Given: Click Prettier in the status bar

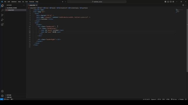Looking at the screenshot, I should pyautogui.click(x=181, y=99).
